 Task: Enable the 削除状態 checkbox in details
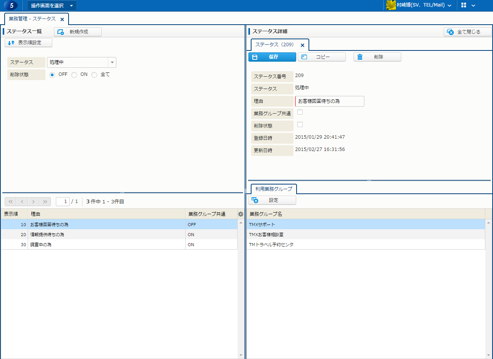coord(300,124)
